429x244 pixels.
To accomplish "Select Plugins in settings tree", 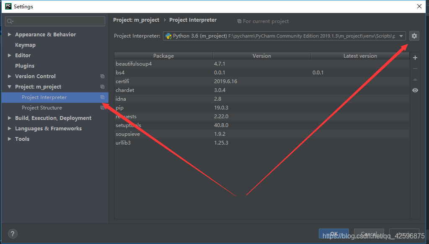I will click(25, 66).
